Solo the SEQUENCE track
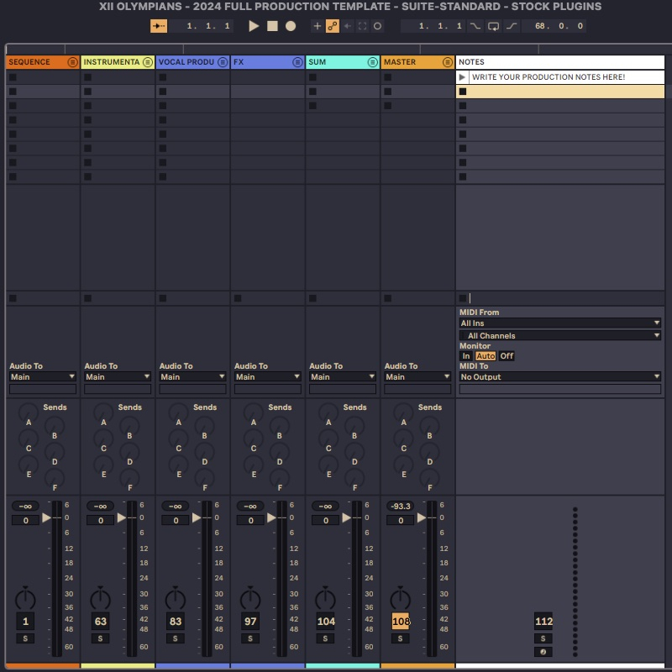672x672 pixels. [x=24, y=638]
